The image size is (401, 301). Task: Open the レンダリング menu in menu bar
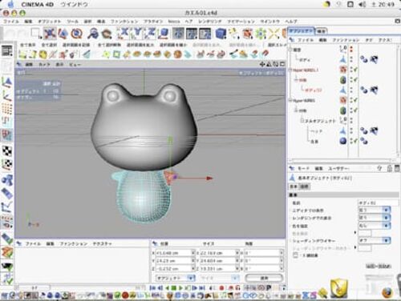[210, 22]
